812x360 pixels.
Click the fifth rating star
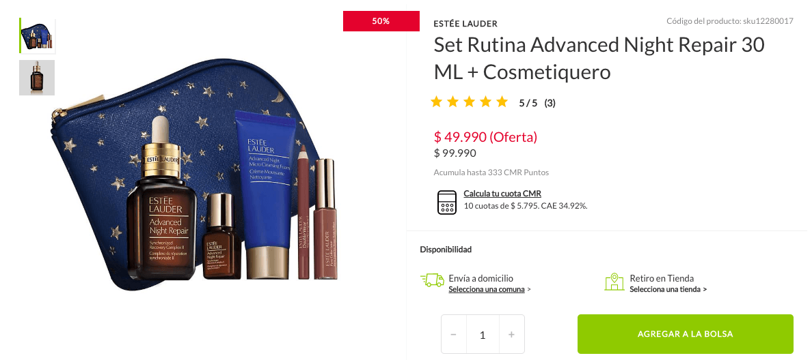(x=502, y=102)
